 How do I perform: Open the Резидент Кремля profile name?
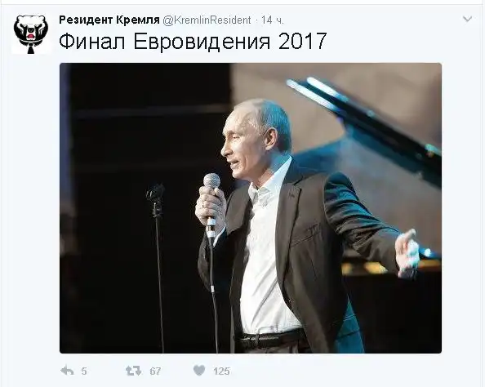coord(109,20)
